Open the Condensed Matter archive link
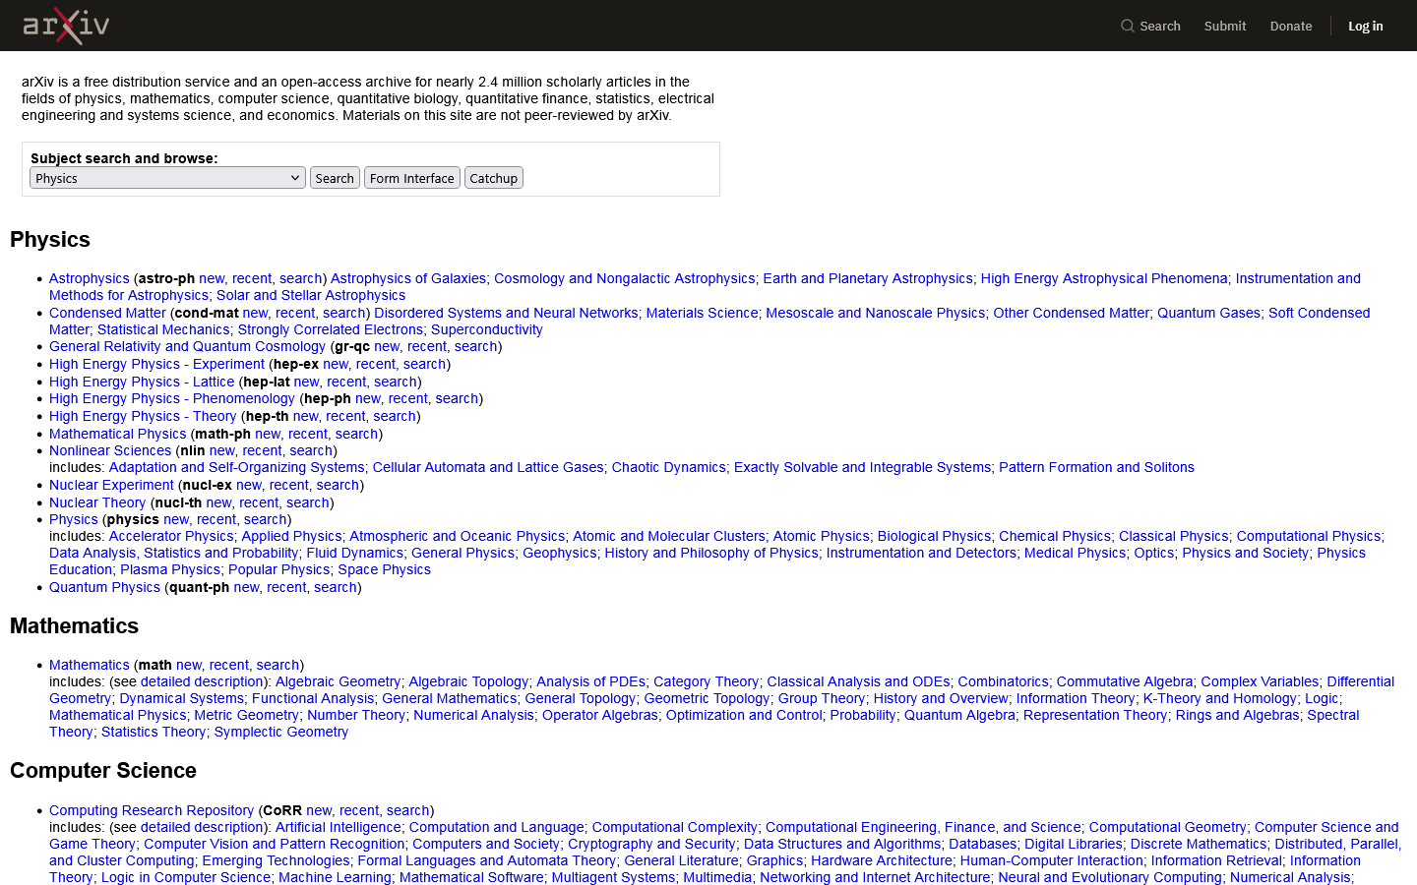Viewport: 1417px width, 885px height. coord(107,313)
